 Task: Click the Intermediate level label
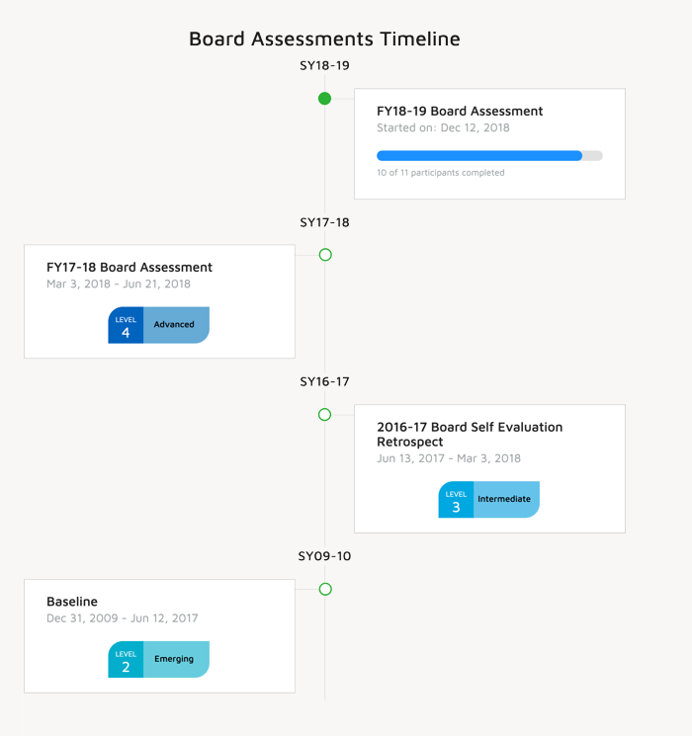506,500
